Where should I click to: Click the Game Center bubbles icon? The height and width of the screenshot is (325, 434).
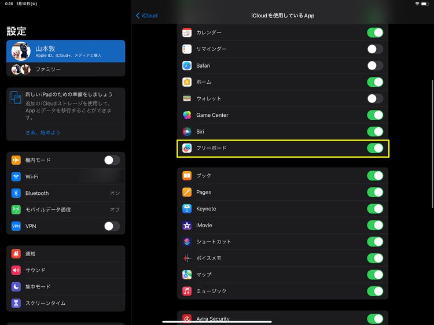[187, 115]
